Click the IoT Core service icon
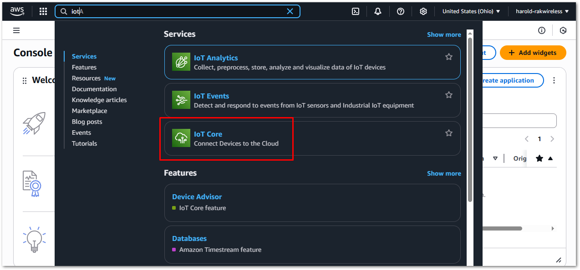 point(181,138)
